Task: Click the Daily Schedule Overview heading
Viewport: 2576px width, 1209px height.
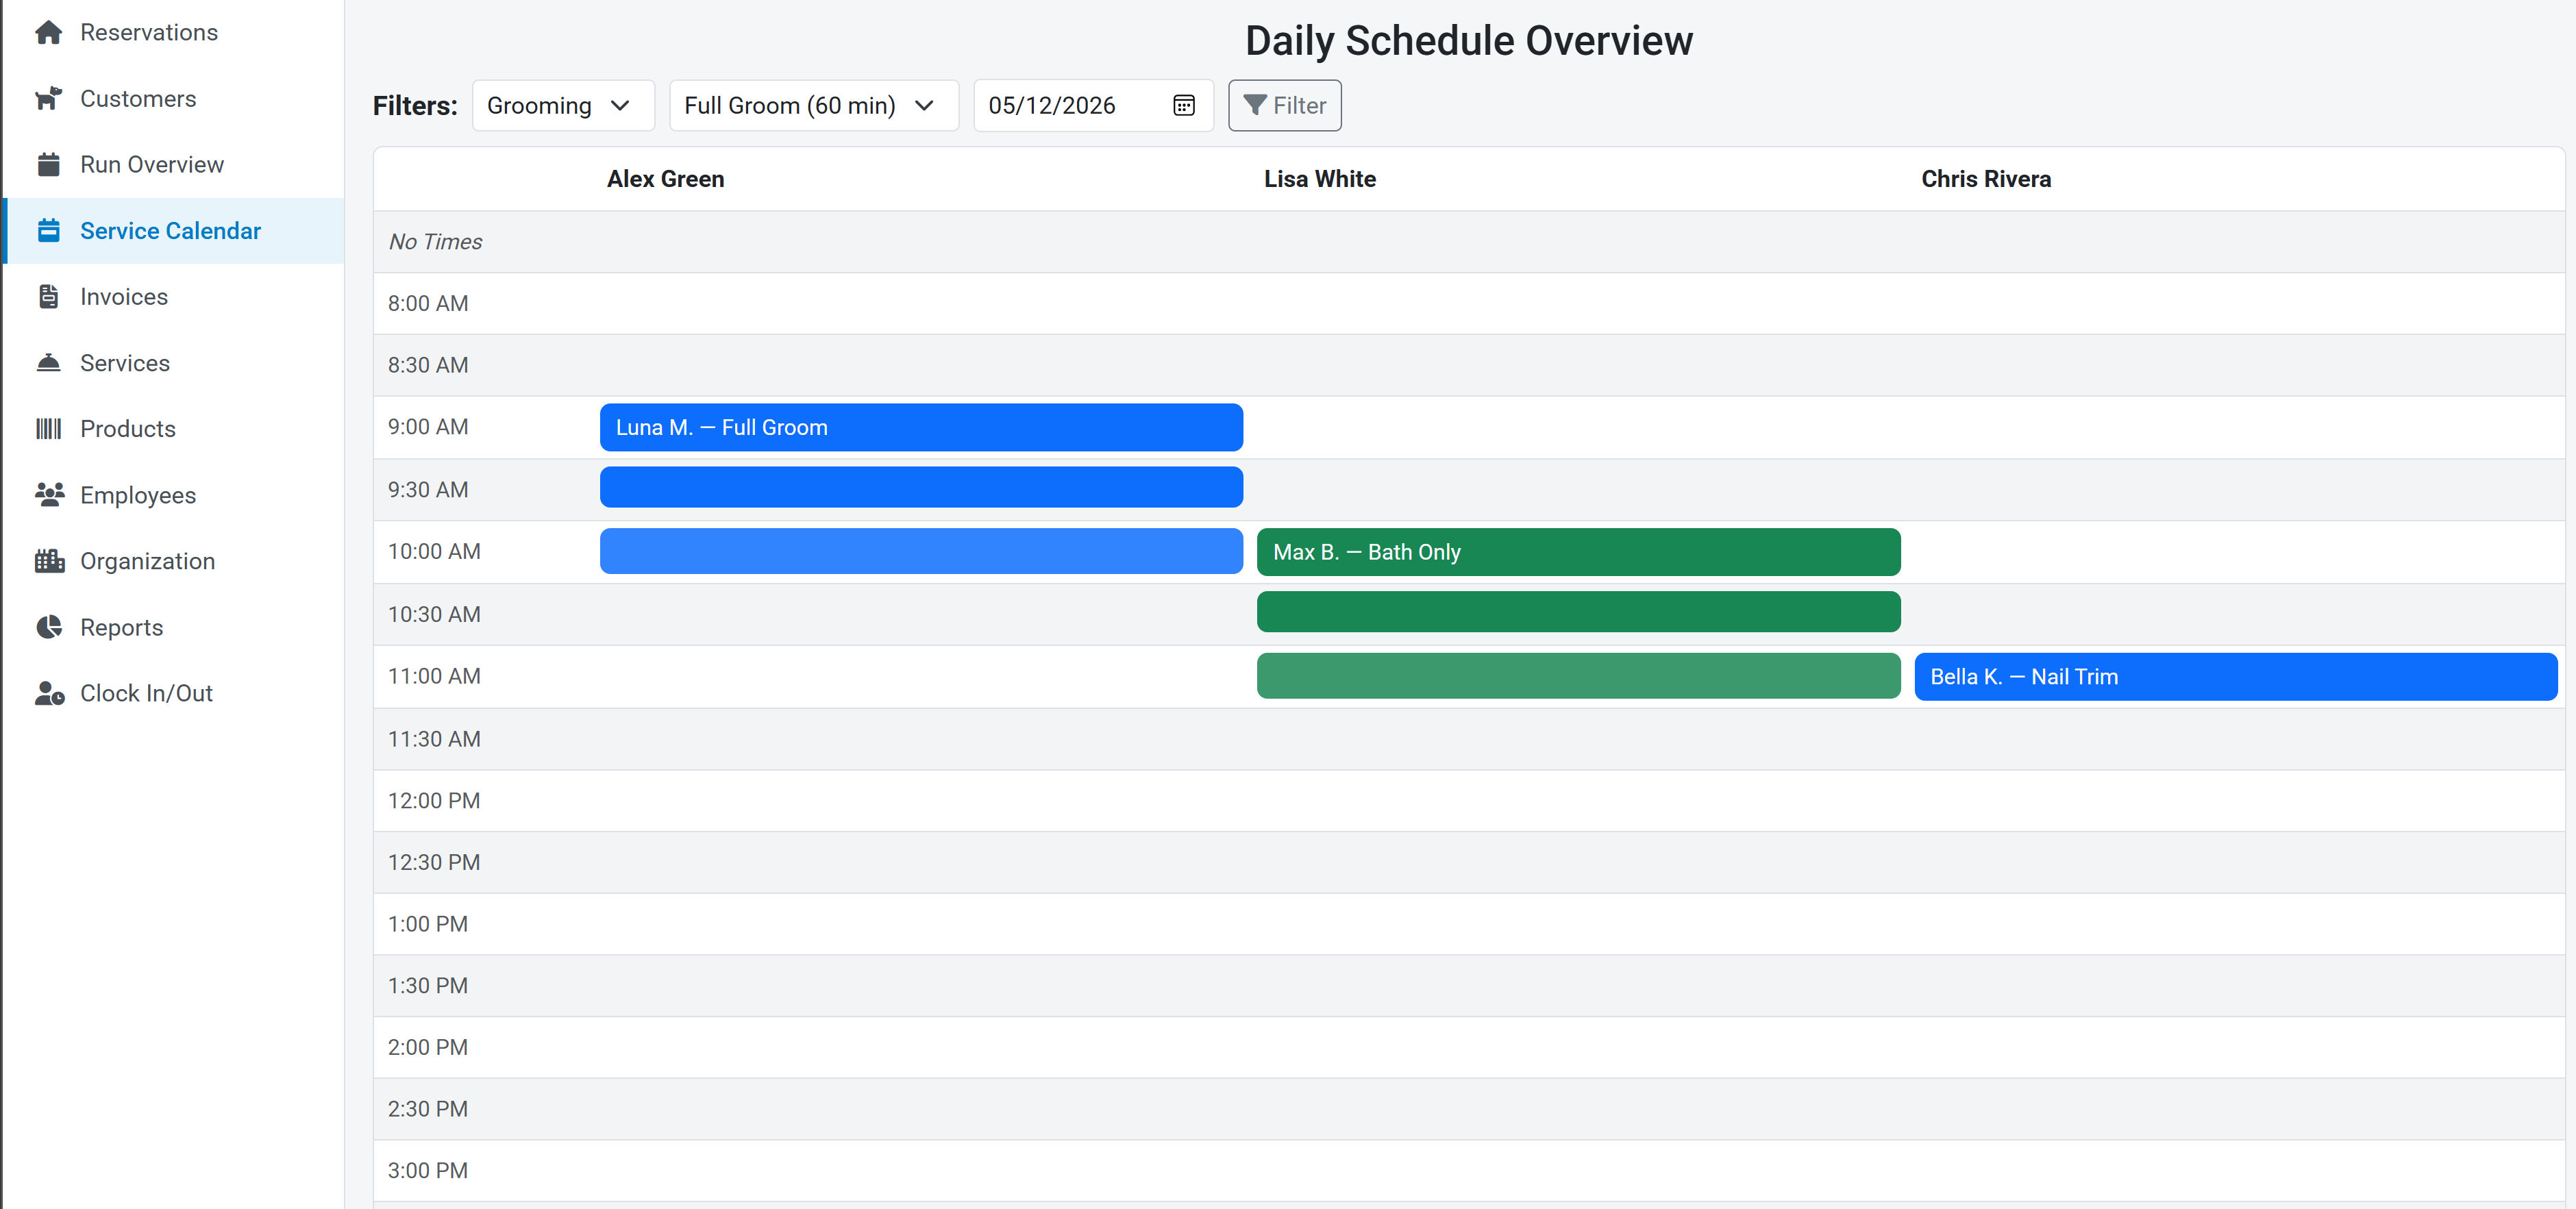Action: point(1468,41)
